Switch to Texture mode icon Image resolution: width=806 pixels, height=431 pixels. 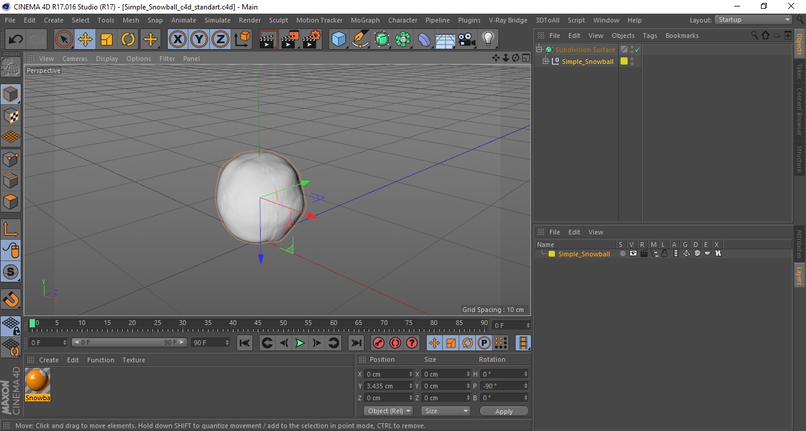pos(11,115)
